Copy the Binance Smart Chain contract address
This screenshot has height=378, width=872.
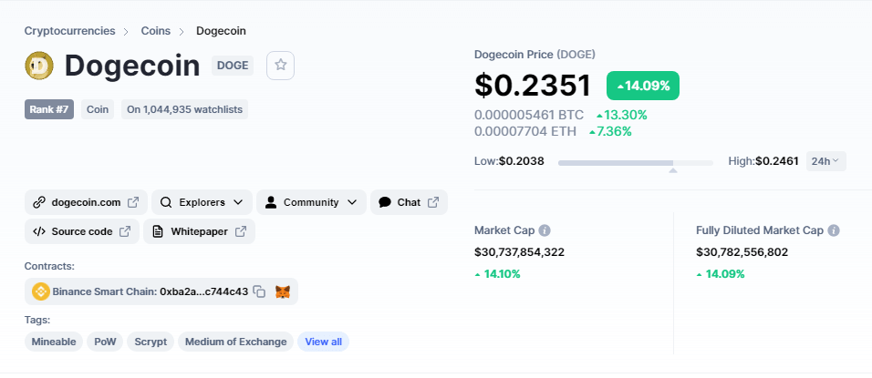click(259, 291)
